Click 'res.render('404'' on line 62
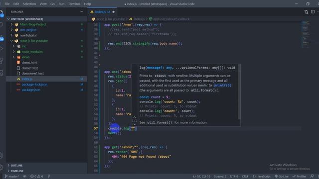Viewport: 319px width, 179px height. coord(124,152)
